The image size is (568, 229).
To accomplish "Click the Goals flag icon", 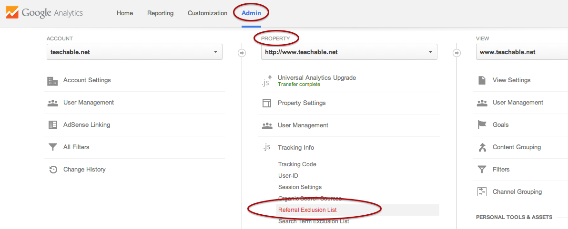I will tap(482, 125).
